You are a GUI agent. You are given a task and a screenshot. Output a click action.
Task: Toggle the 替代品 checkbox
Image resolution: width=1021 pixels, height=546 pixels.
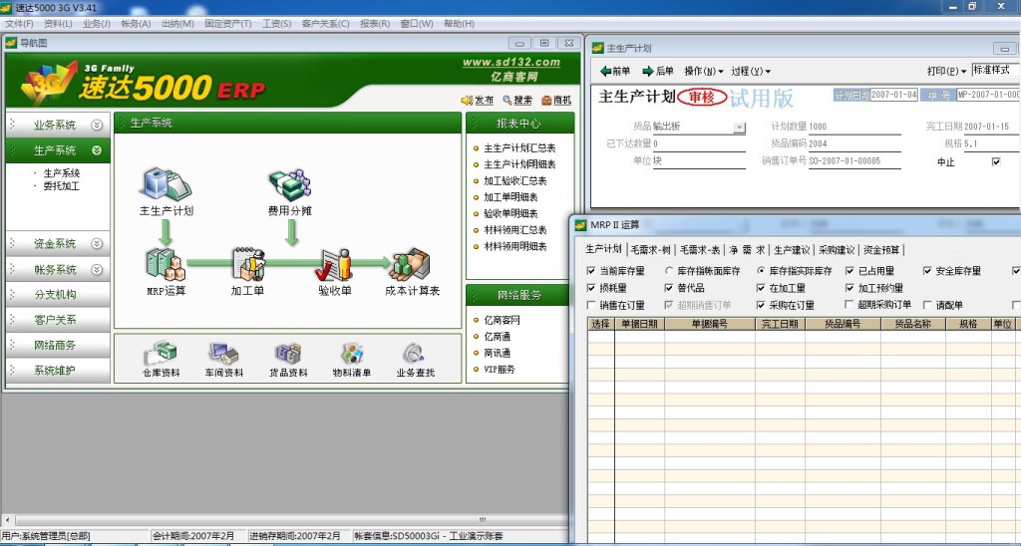point(669,288)
